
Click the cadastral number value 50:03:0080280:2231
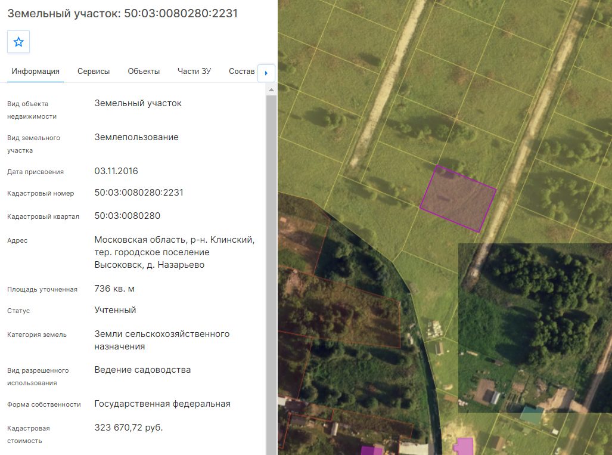139,193
